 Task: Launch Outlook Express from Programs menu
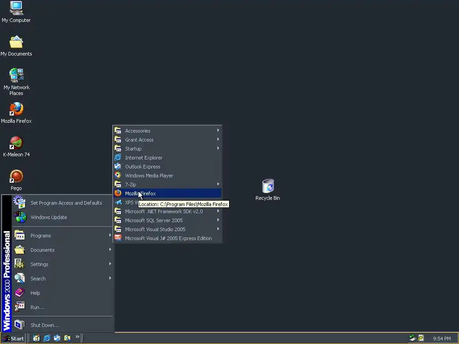pyautogui.click(x=167, y=167)
